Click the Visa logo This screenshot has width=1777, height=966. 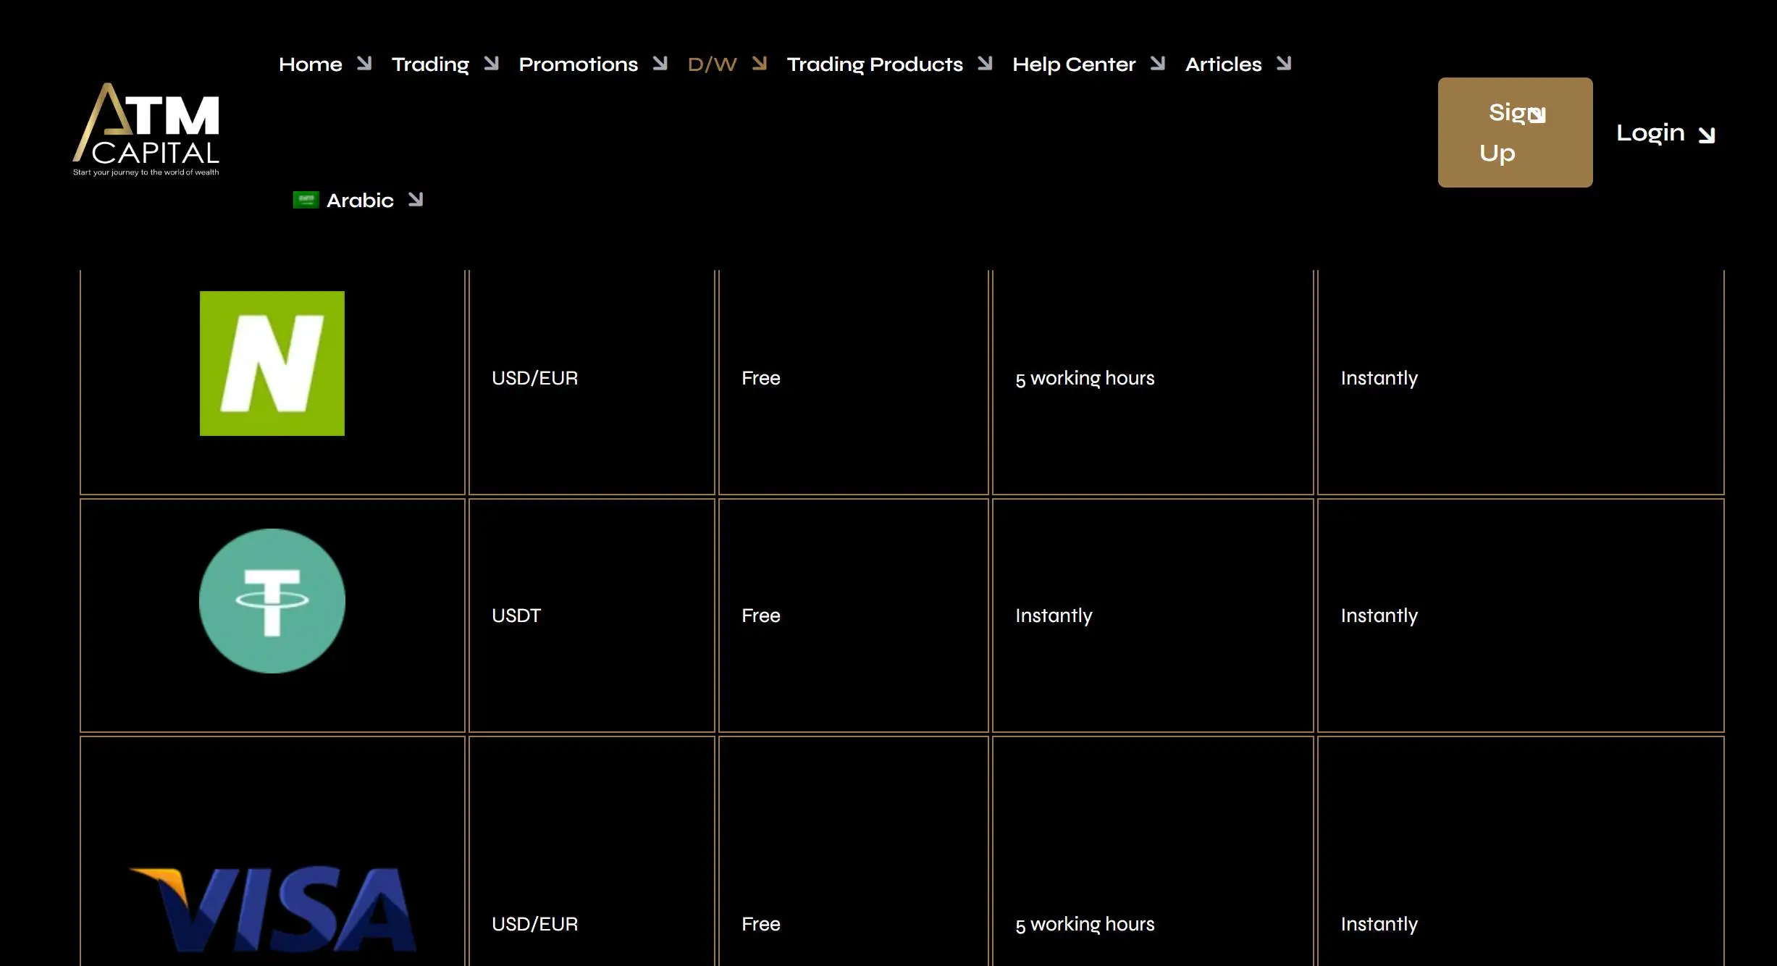273,909
